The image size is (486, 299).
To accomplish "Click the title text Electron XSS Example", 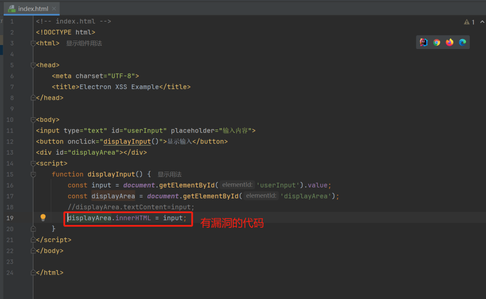I will 119,87.
